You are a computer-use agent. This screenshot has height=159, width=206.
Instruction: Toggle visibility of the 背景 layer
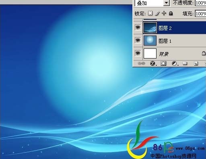(138, 53)
